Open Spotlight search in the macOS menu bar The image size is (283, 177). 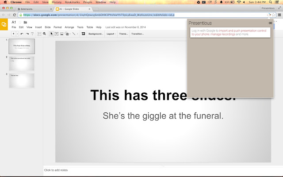[271, 2]
